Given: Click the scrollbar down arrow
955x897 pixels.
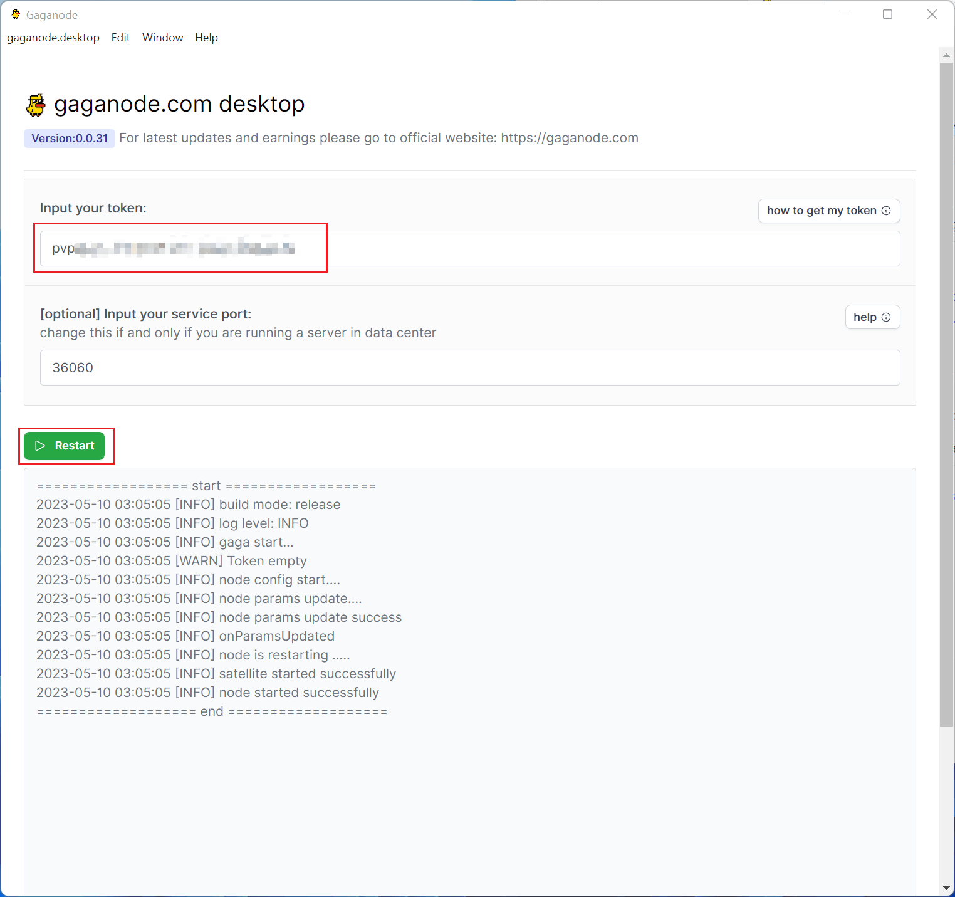Looking at the screenshot, I should [946, 888].
